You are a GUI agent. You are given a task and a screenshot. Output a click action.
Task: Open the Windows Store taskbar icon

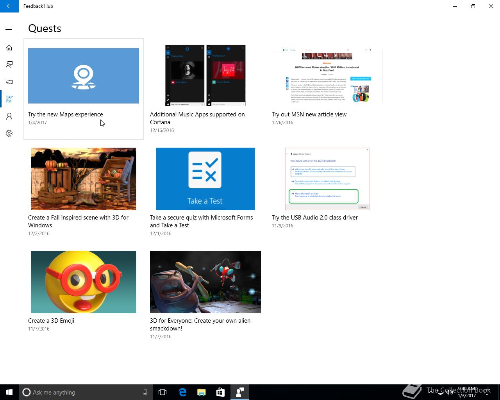(x=220, y=392)
